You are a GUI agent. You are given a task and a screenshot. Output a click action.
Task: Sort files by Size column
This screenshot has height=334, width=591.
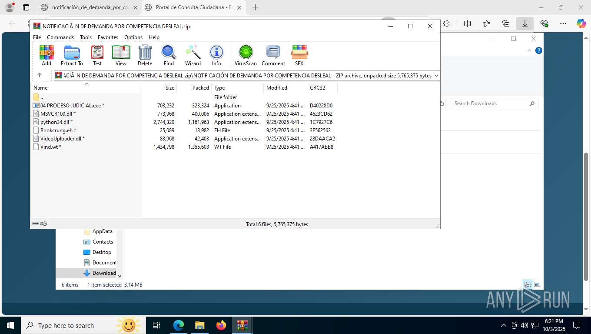(159, 88)
